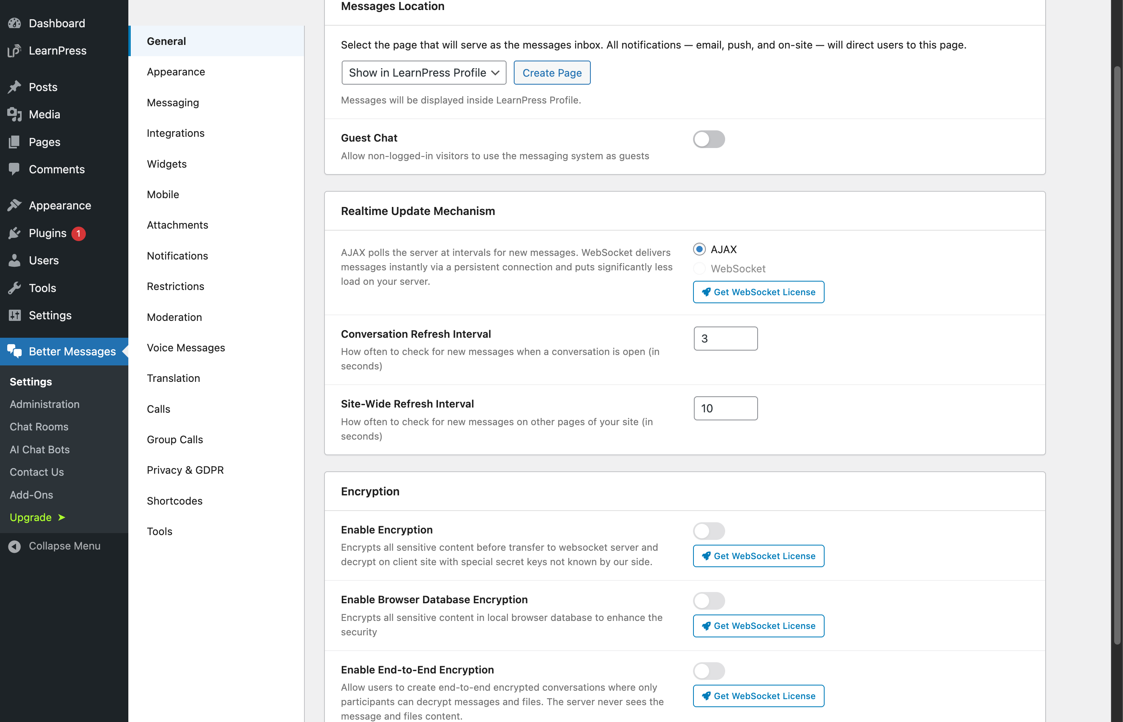1123x722 pixels.
Task: Open the Group Calls settings tab
Action: click(217, 439)
